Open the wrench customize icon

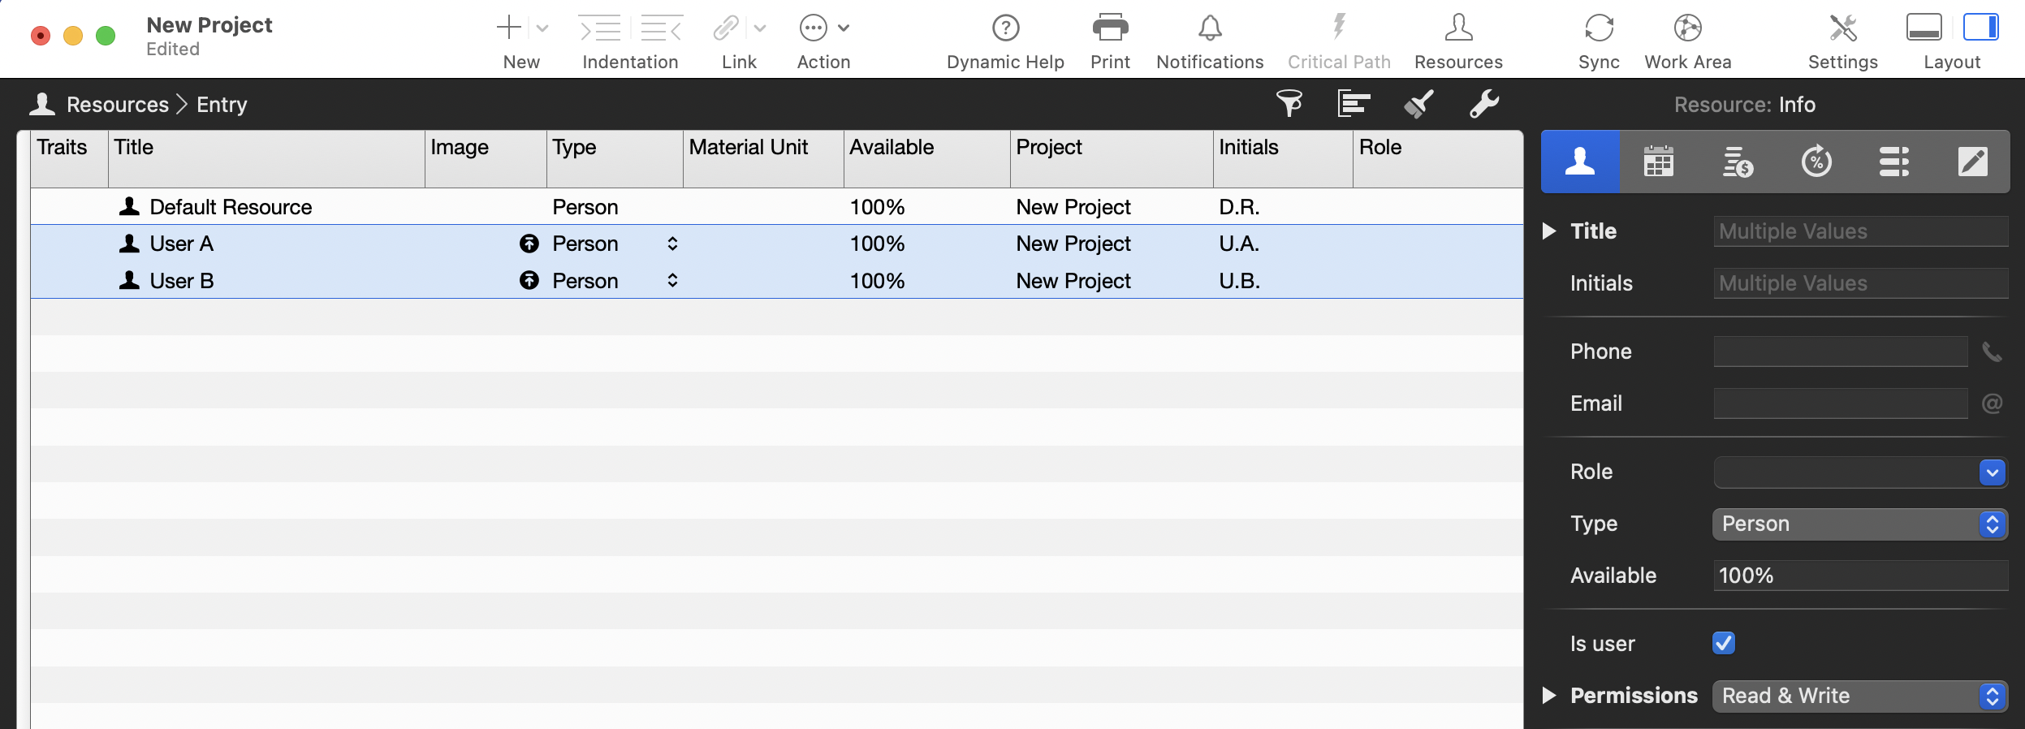1483,104
